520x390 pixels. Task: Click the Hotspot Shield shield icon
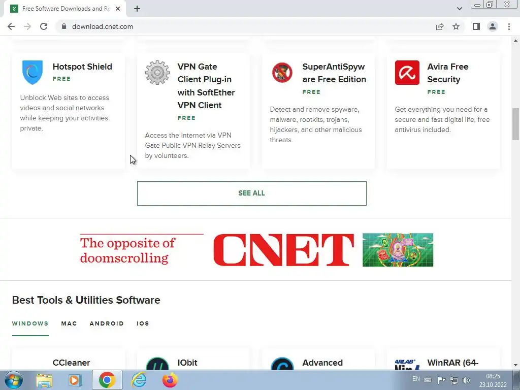[32, 72]
